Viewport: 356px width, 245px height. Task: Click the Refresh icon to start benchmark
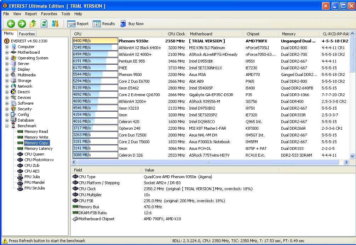[44, 24]
